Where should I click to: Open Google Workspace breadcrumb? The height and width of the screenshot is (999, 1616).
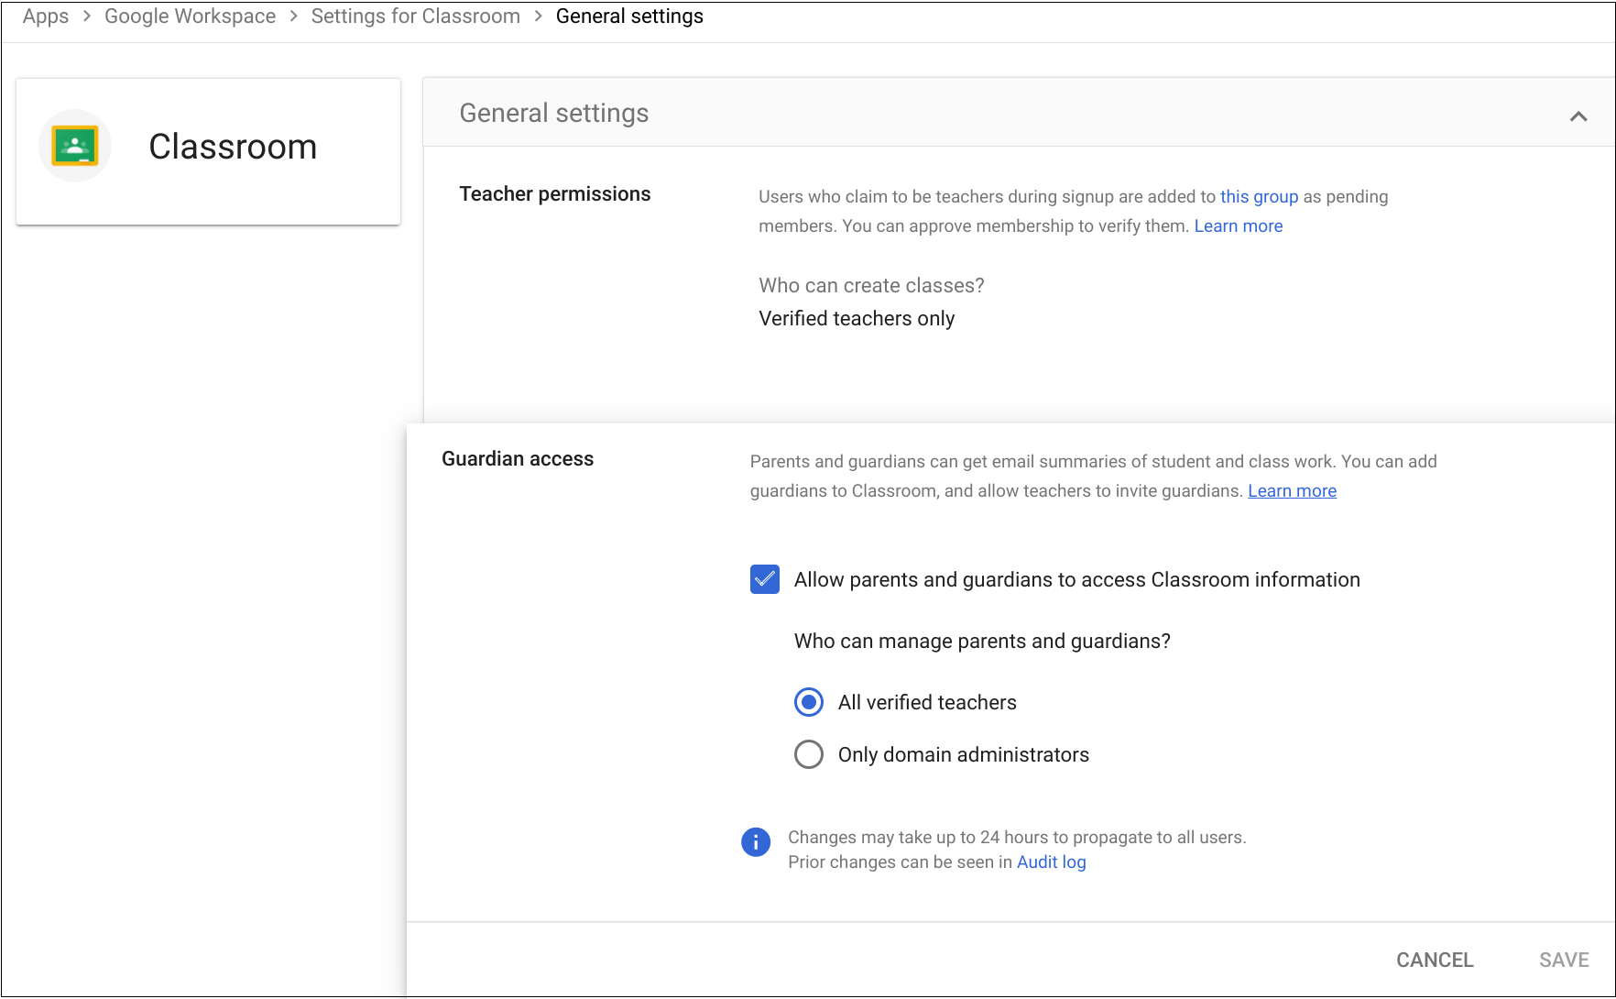pyautogui.click(x=190, y=16)
